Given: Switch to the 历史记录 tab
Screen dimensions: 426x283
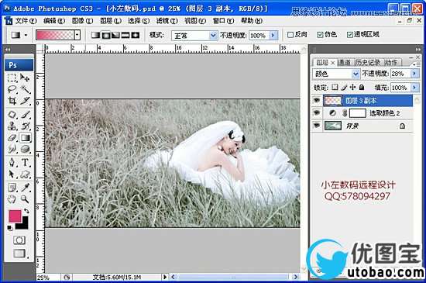Looking at the screenshot, I should tap(368, 62).
